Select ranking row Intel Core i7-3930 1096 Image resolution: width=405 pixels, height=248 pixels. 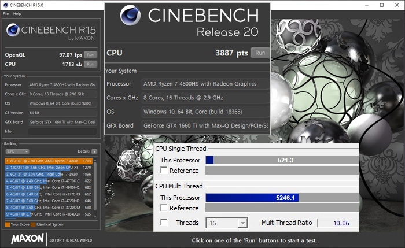pyautogui.click(x=49, y=175)
